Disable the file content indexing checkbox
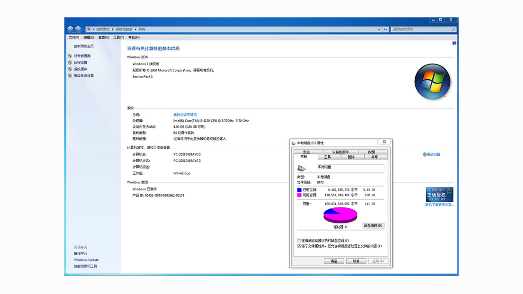 coord(299,246)
